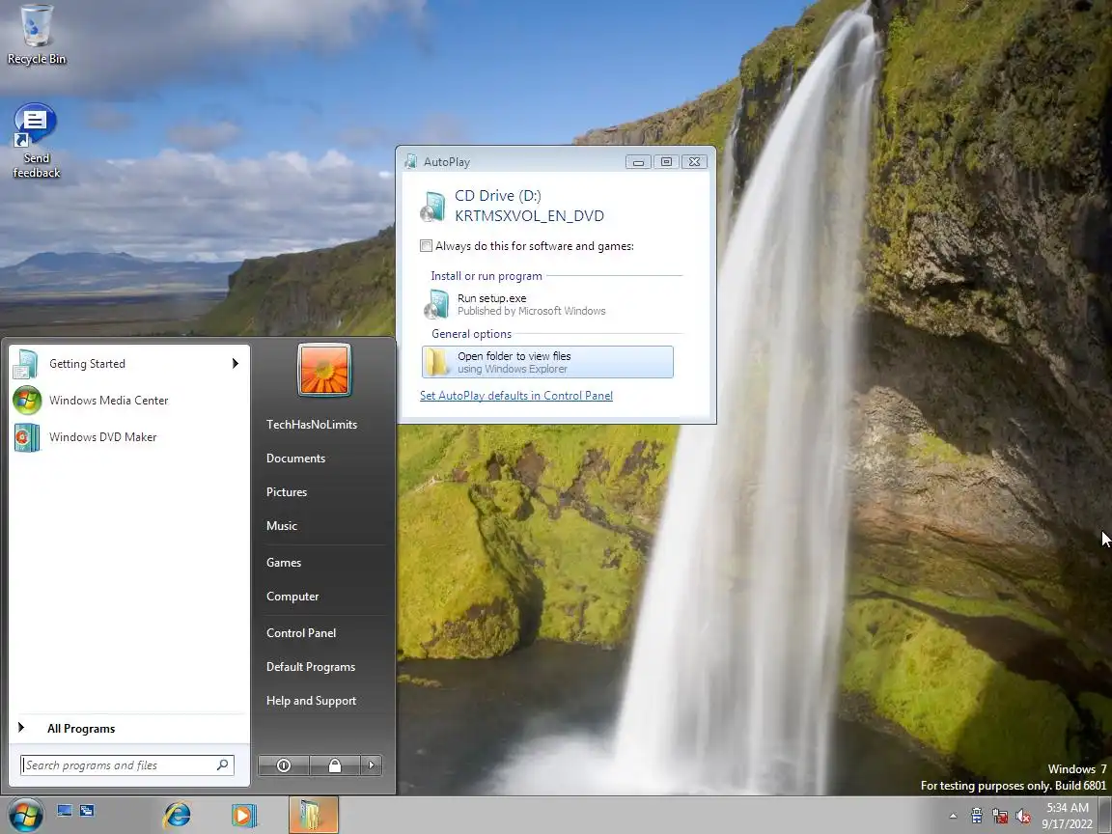Click Switch between windows quick launch icon
This screenshot has width=1112, height=834.
pos(87,811)
